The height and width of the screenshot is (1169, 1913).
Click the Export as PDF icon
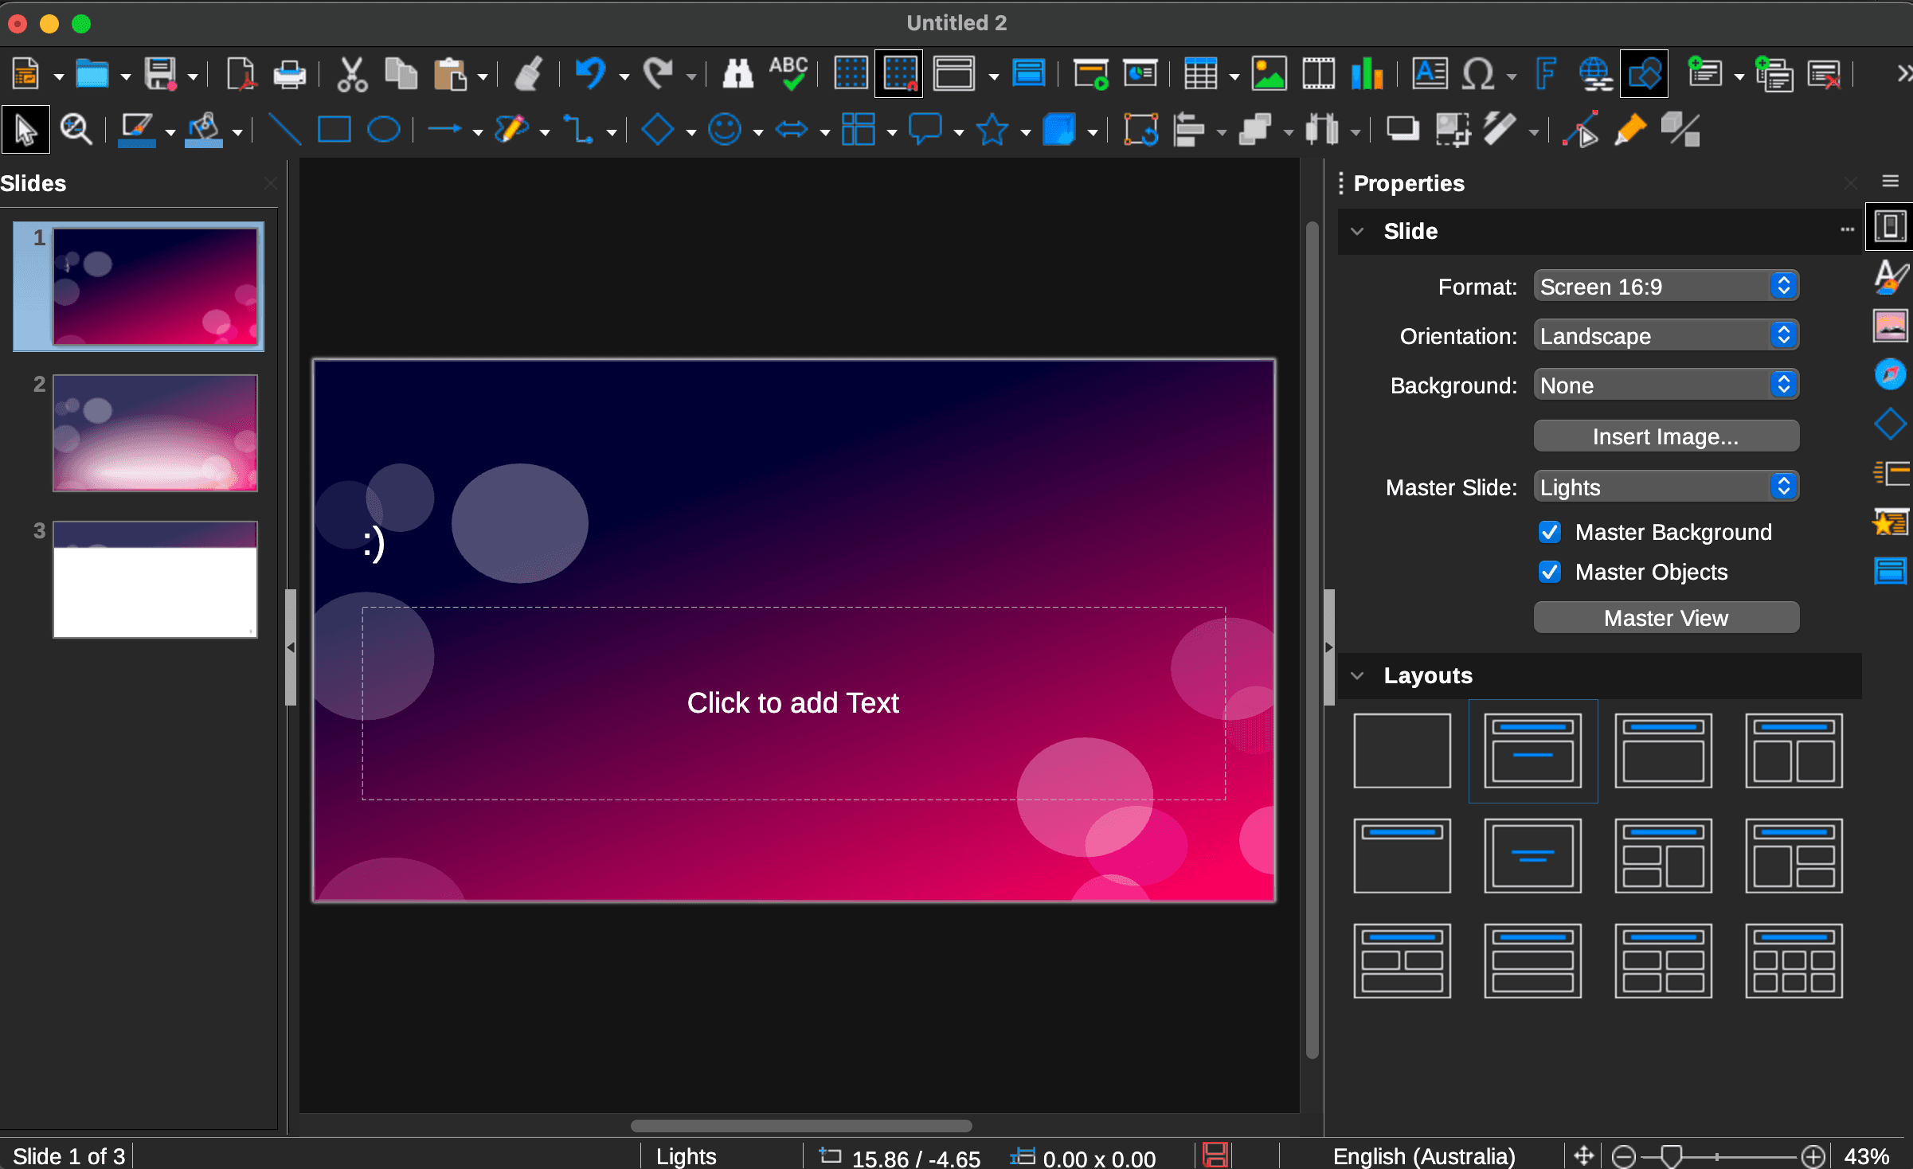coord(240,75)
